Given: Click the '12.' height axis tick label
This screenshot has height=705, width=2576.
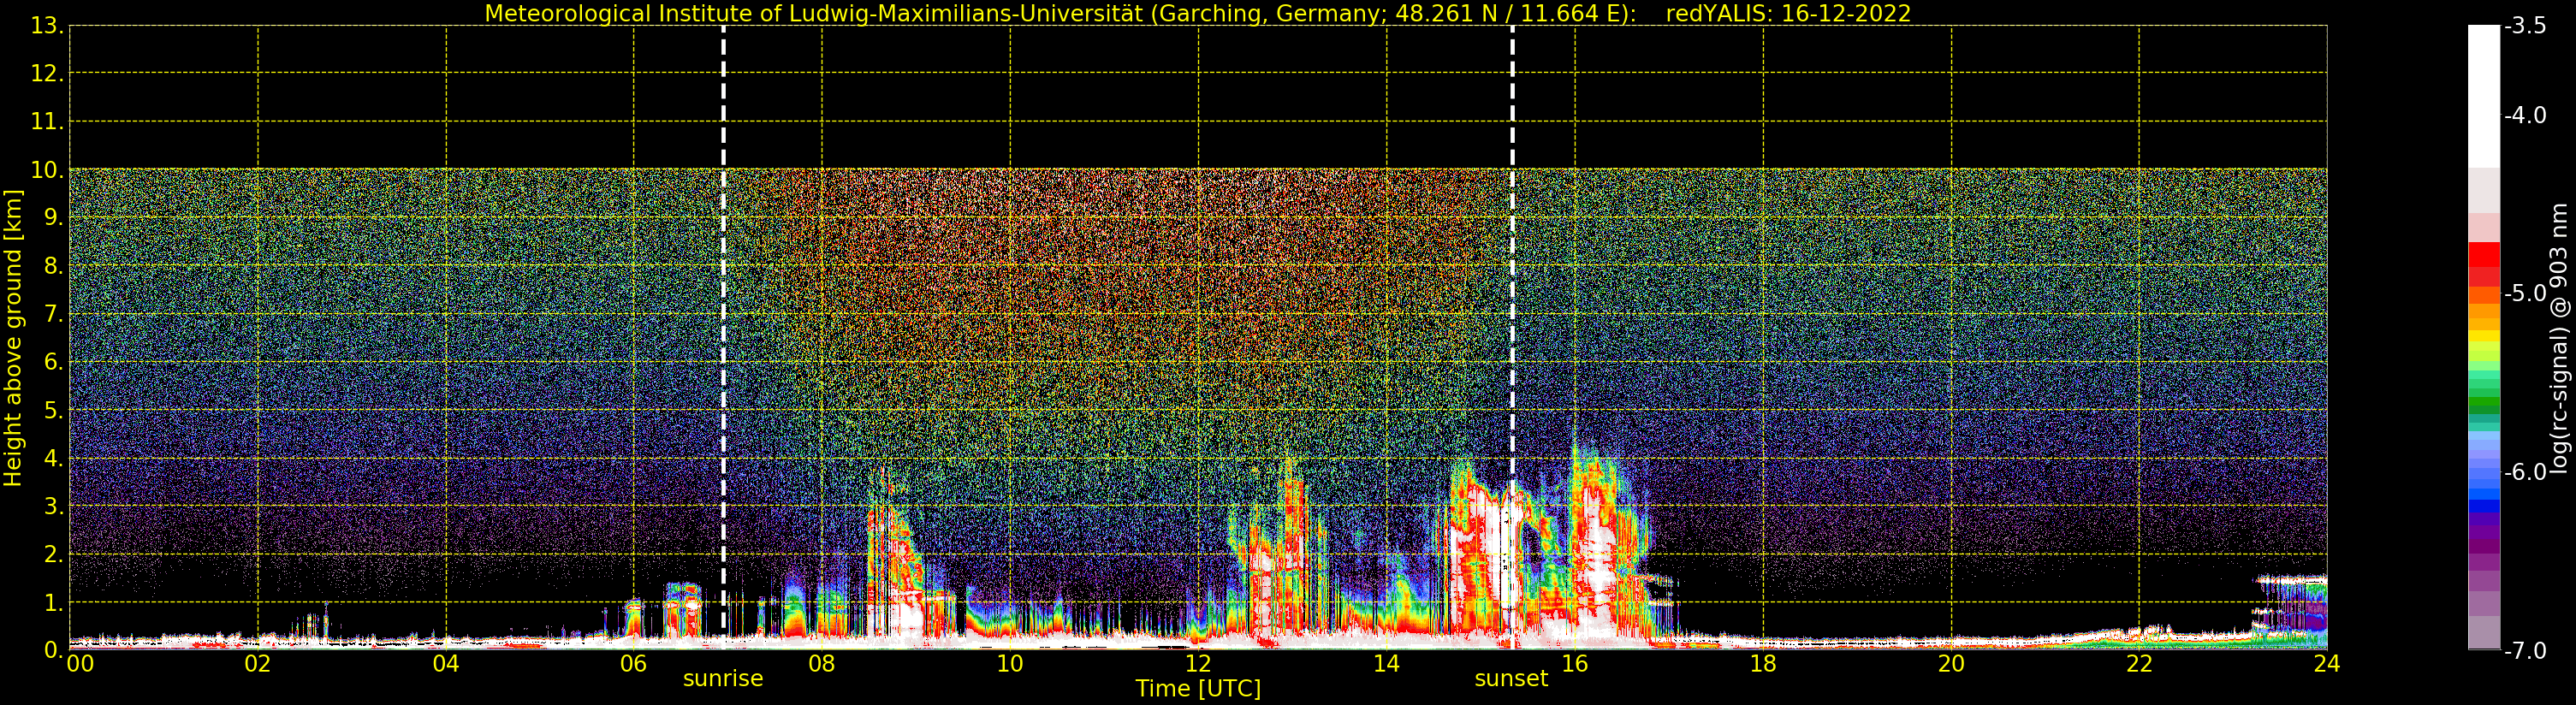Looking at the screenshot, I should (47, 74).
